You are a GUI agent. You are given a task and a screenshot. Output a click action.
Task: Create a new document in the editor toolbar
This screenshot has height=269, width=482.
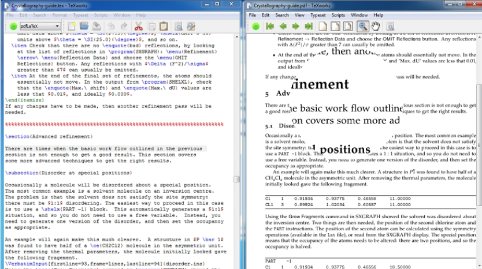point(72,27)
